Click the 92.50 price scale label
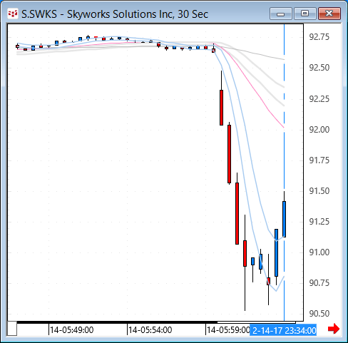Image resolution: width=348 pixels, height=343 pixels. coord(319,68)
